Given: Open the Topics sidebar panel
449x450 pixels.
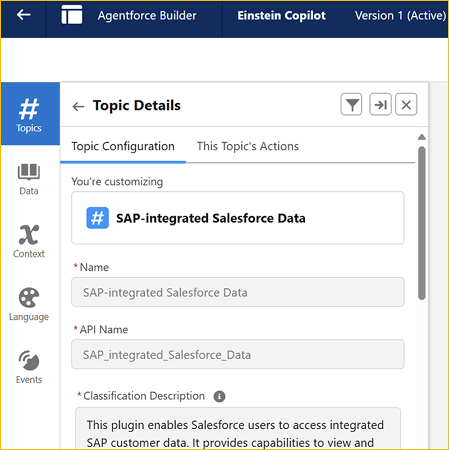Looking at the screenshot, I should (x=29, y=114).
